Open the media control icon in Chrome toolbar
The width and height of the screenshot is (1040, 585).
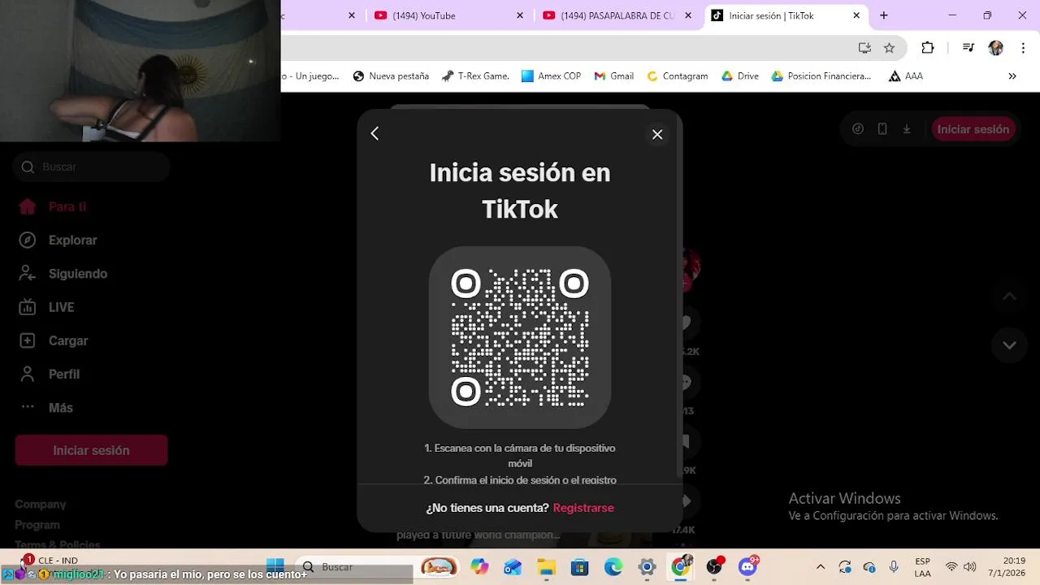pos(968,48)
